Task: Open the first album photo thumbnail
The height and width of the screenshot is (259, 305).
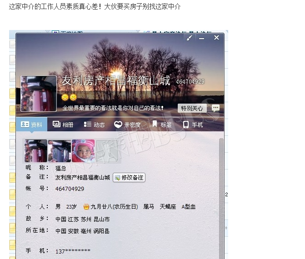Action: click(x=36, y=151)
